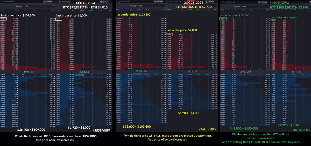
Task: Click PRICE column header in March BTC orderbook
Action: pos(2,10)
